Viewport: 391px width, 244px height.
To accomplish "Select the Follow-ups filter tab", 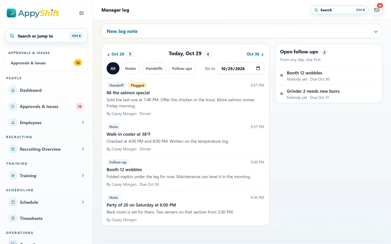I will [182, 68].
